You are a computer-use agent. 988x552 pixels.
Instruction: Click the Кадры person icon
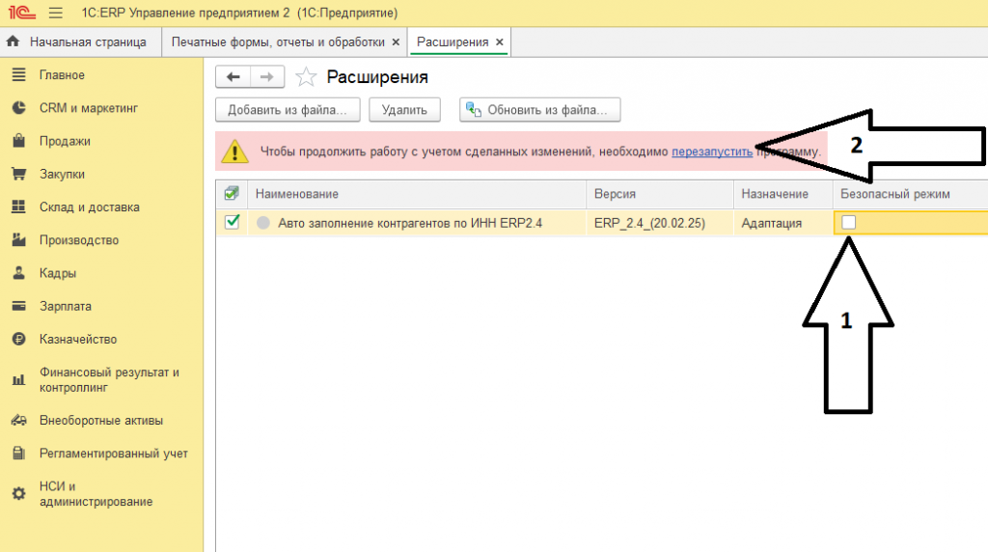19,273
